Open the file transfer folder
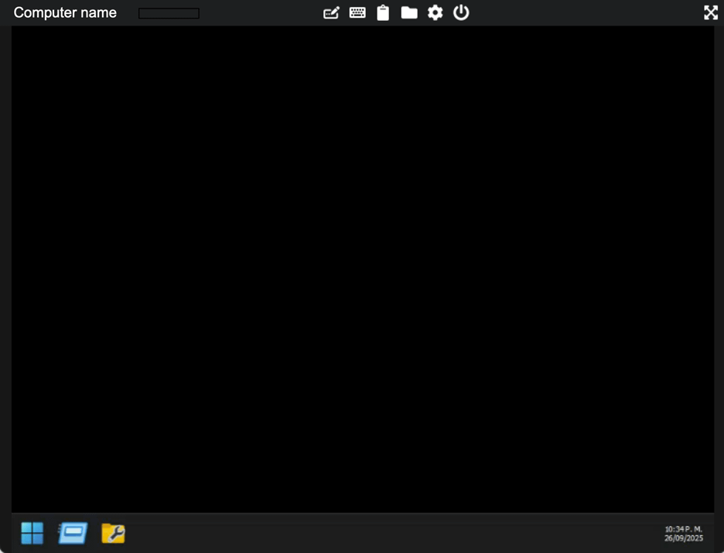Viewport: 724px width, 553px height. (409, 12)
